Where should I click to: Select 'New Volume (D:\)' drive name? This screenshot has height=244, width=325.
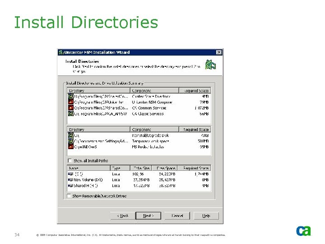tap(88, 180)
